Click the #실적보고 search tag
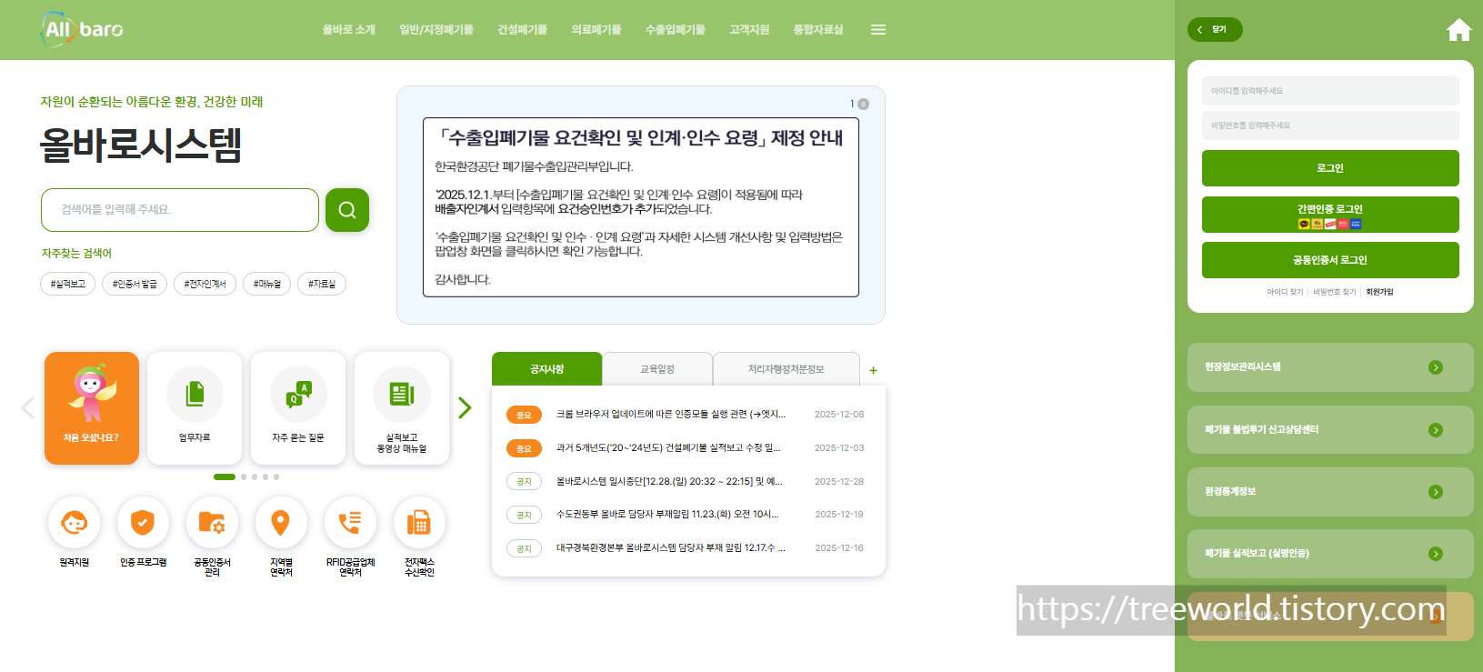This screenshot has width=1483, height=672. coord(68,284)
